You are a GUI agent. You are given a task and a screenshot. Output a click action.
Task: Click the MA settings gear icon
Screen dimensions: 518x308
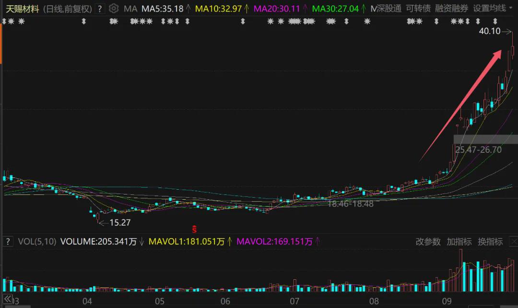pos(114,9)
